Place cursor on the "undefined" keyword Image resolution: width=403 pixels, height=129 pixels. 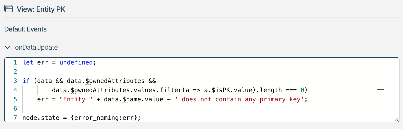click(76, 62)
